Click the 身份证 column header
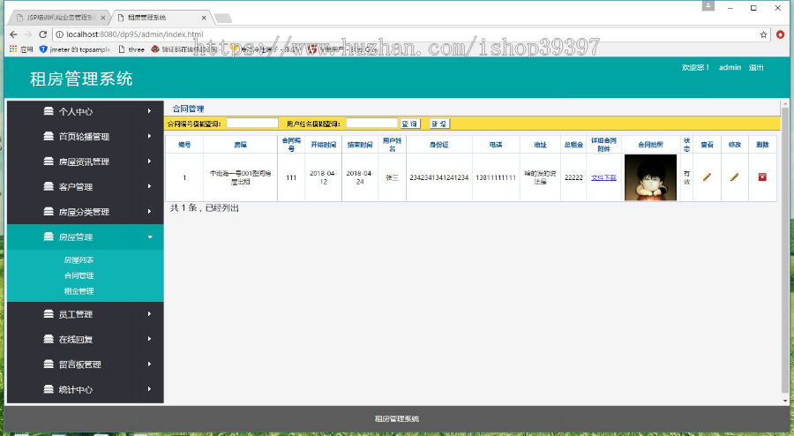794x436 pixels. 439,145
